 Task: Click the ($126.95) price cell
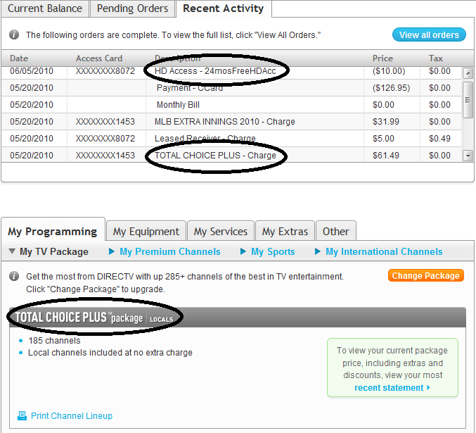point(392,88)
